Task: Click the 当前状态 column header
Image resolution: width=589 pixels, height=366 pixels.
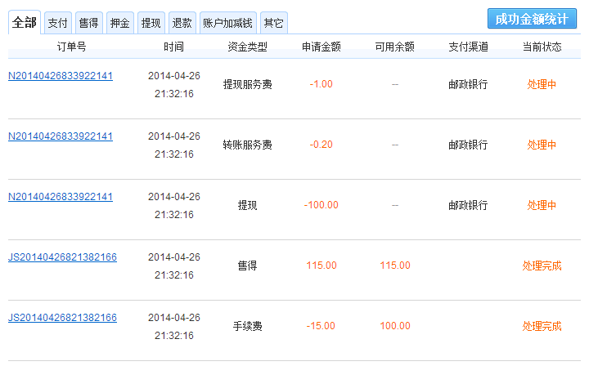Action: pos(542,47)
